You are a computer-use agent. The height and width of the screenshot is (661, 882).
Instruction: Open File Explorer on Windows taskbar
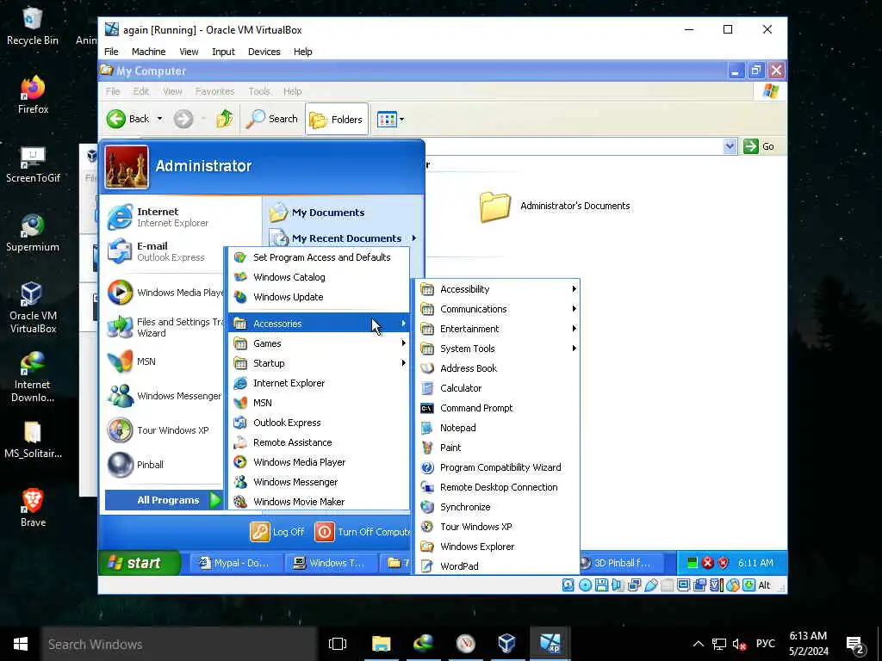pyautogui.click(x=381, y=644)
